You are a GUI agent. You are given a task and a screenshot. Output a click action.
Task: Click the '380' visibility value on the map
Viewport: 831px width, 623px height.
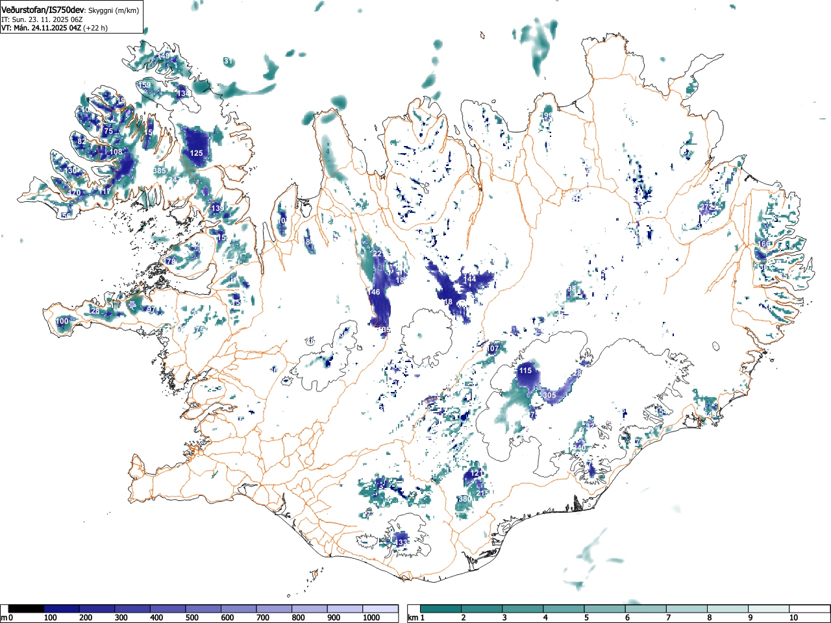click(464, 499)
